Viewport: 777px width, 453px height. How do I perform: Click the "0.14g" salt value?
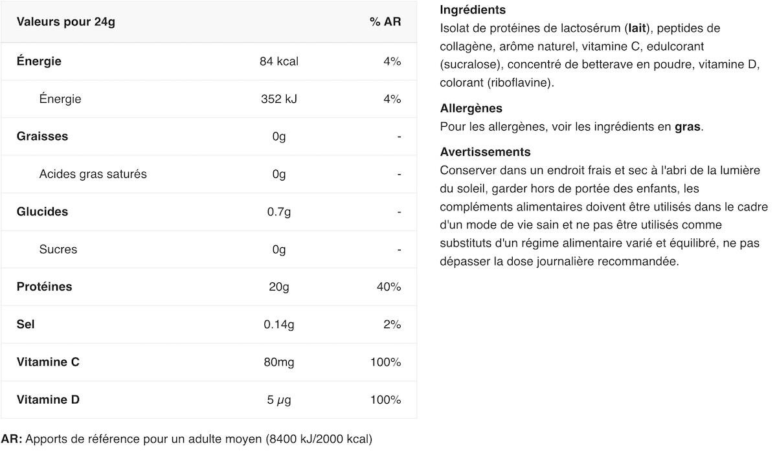click(x=278, y=324)
